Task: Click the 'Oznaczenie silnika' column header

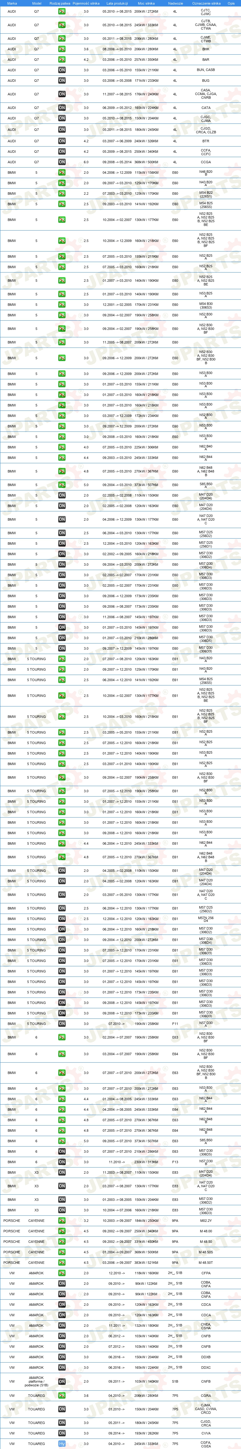Action: pyautogui.click(x=206, y=3)
